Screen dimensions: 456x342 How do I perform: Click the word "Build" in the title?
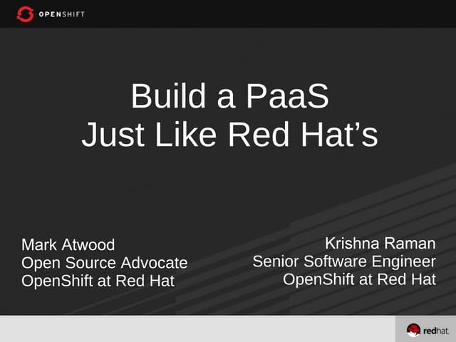(162, 97)
